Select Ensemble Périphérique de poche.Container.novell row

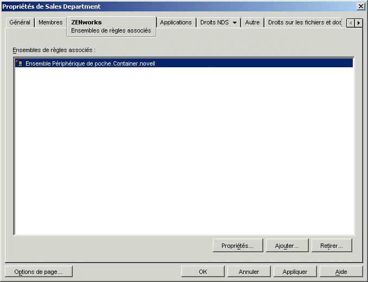pyautogui.click(x=184, y=63)
